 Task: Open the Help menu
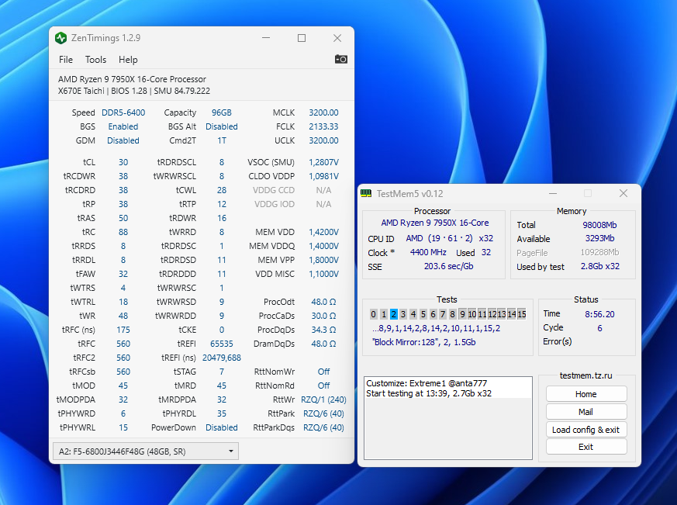point(128,60)
